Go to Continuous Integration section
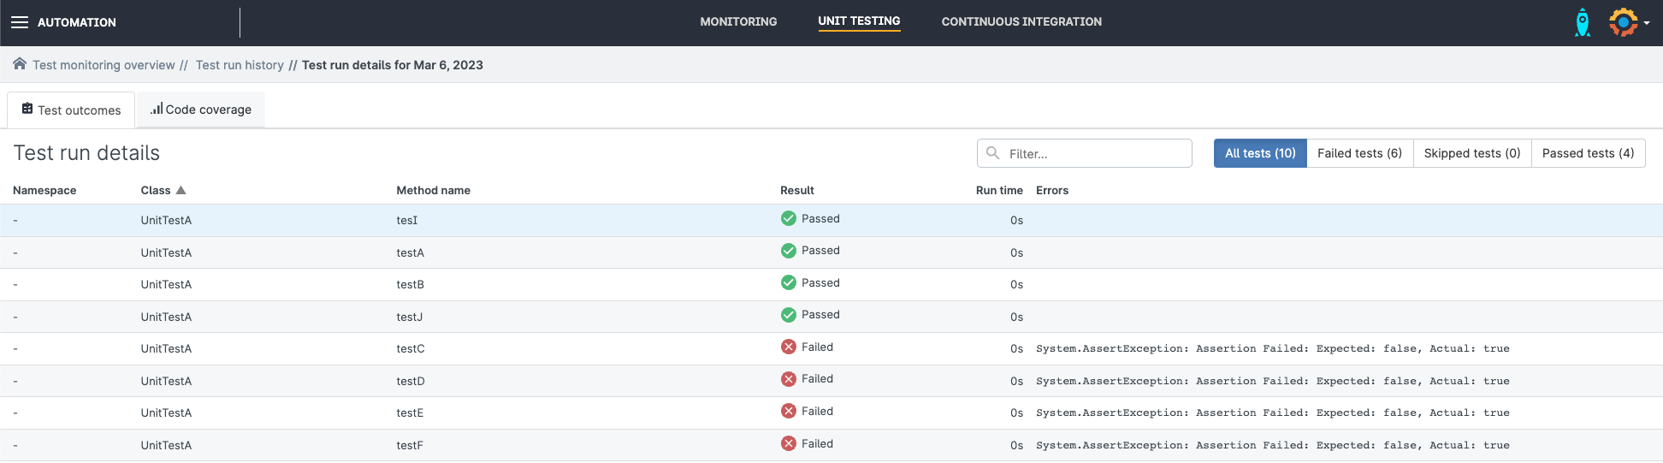Viewport: 1663px width, 463px height. (1021, 21)
